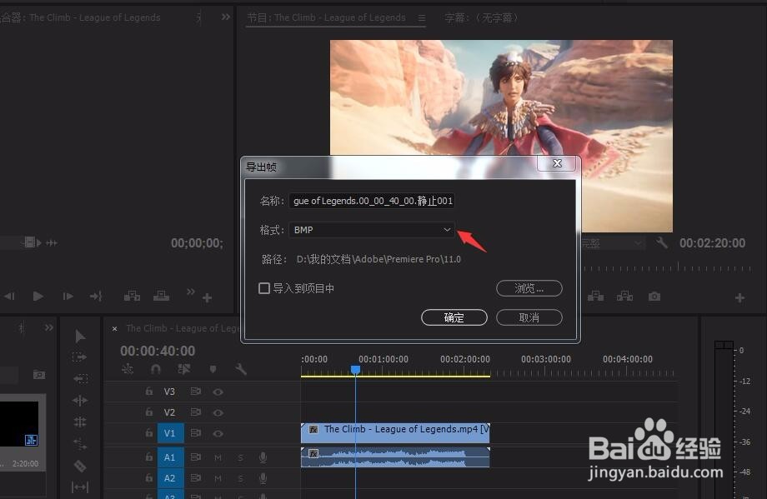
Task: Select the program The Climb tab
Action: (x=326, y=18)
